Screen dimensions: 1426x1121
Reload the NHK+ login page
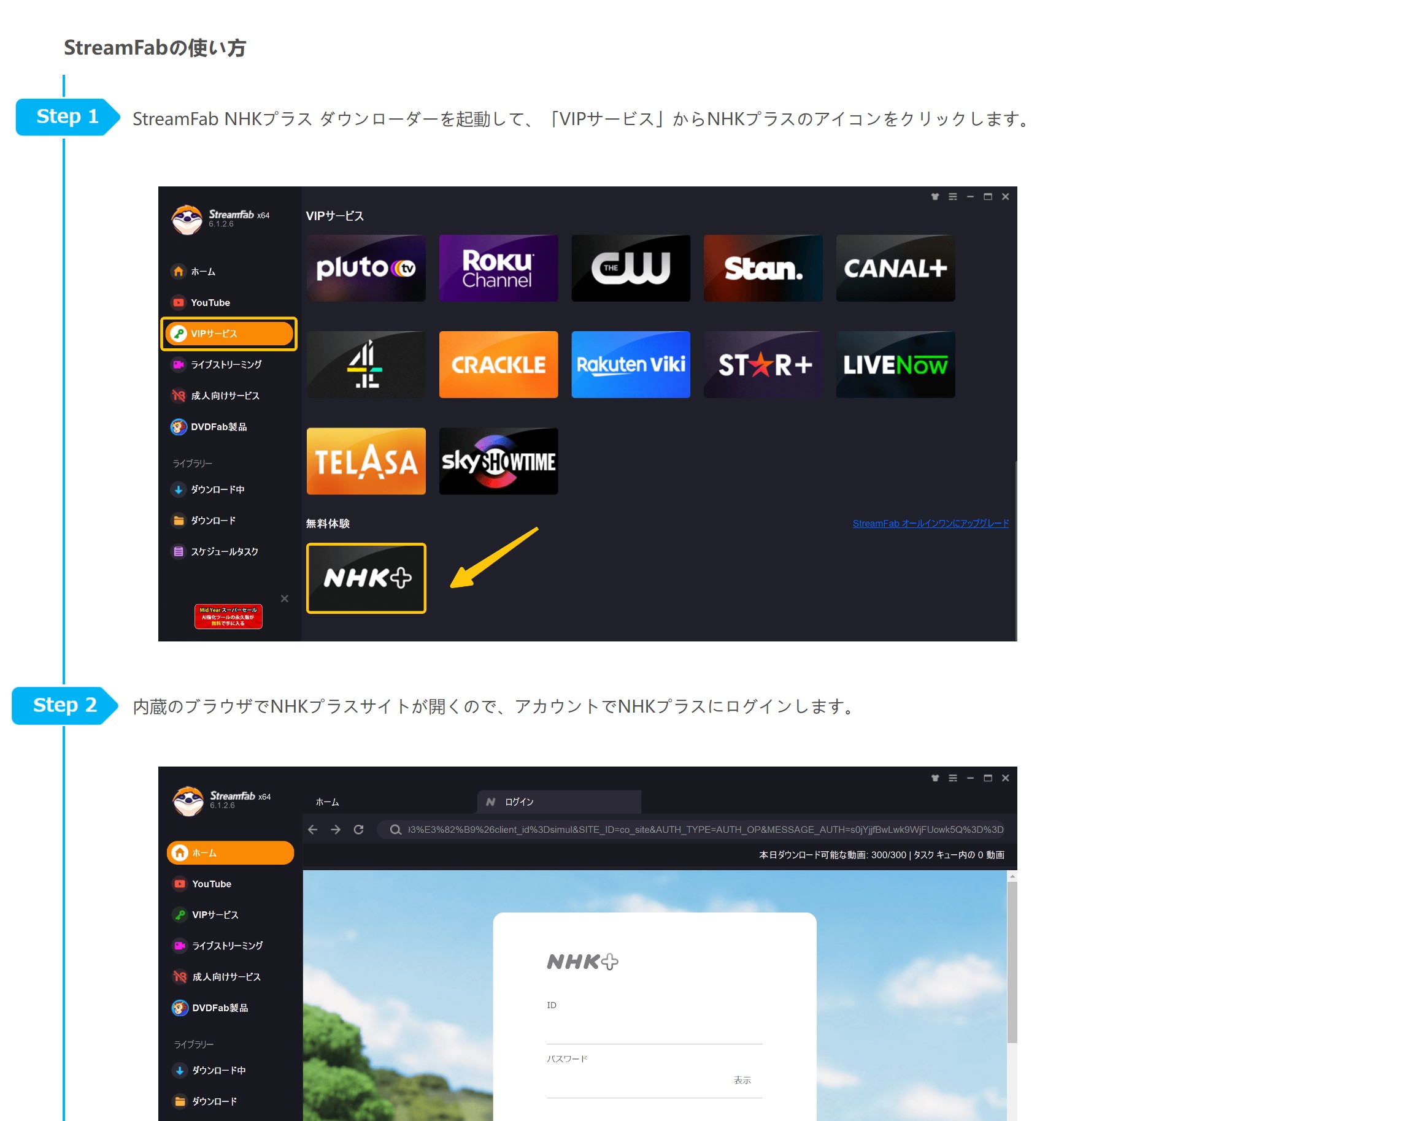[x=358, y=830]
